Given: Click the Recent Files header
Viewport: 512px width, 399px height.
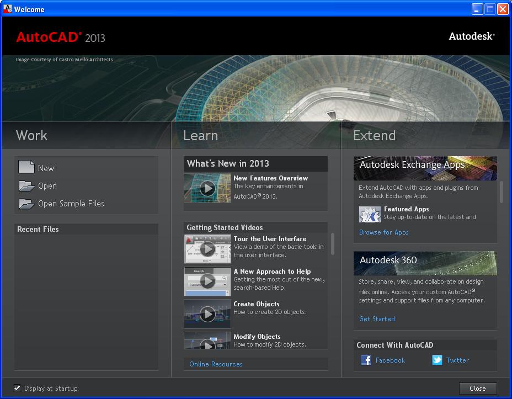Looking at the screenshot, I should pyautogui.click(x=86, y=229).
